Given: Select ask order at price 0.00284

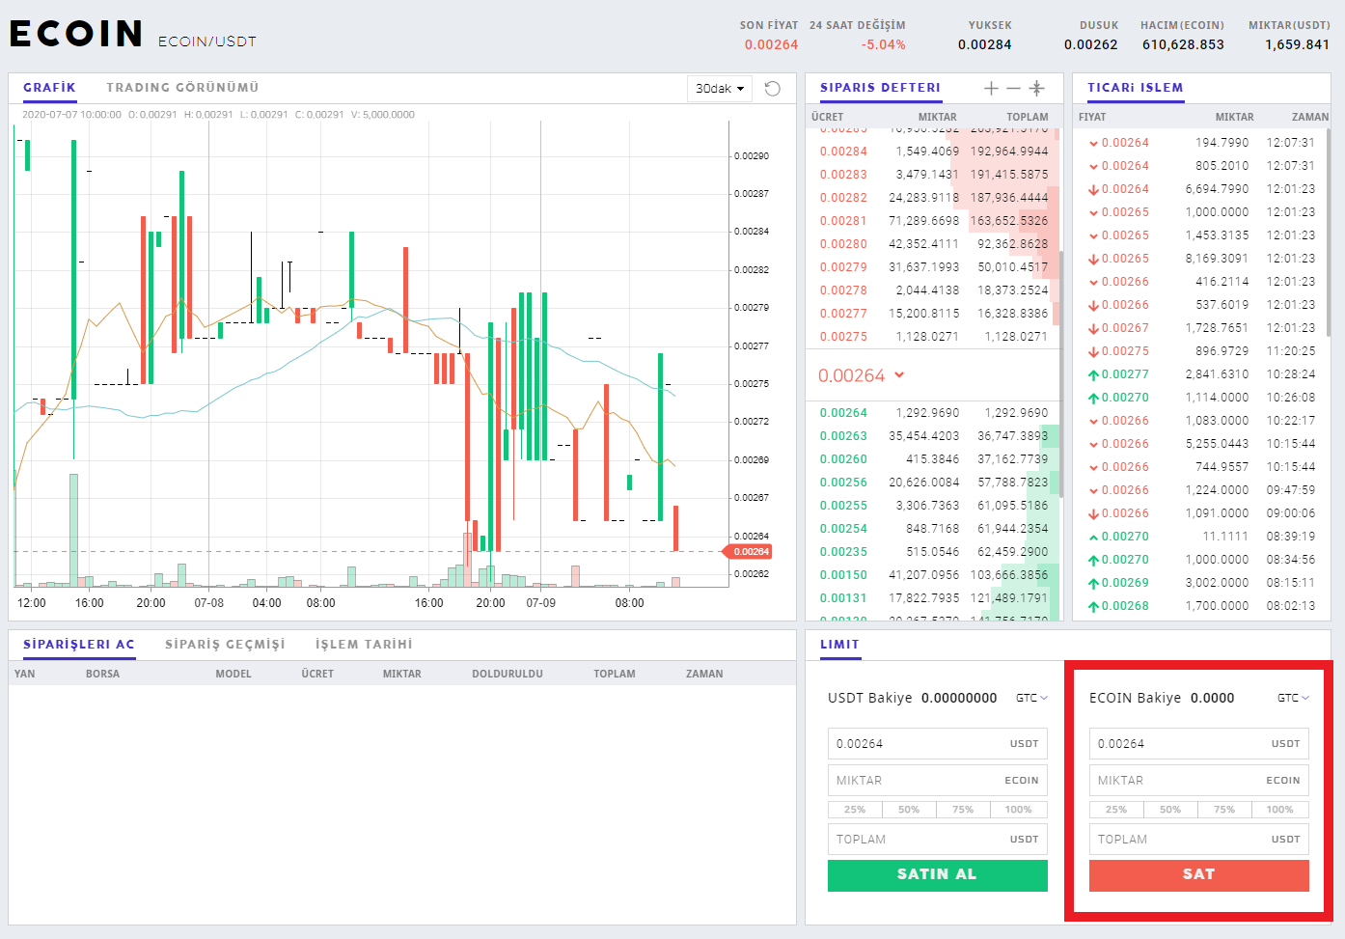Looking at the screenshot, I should tap(934, 152).
